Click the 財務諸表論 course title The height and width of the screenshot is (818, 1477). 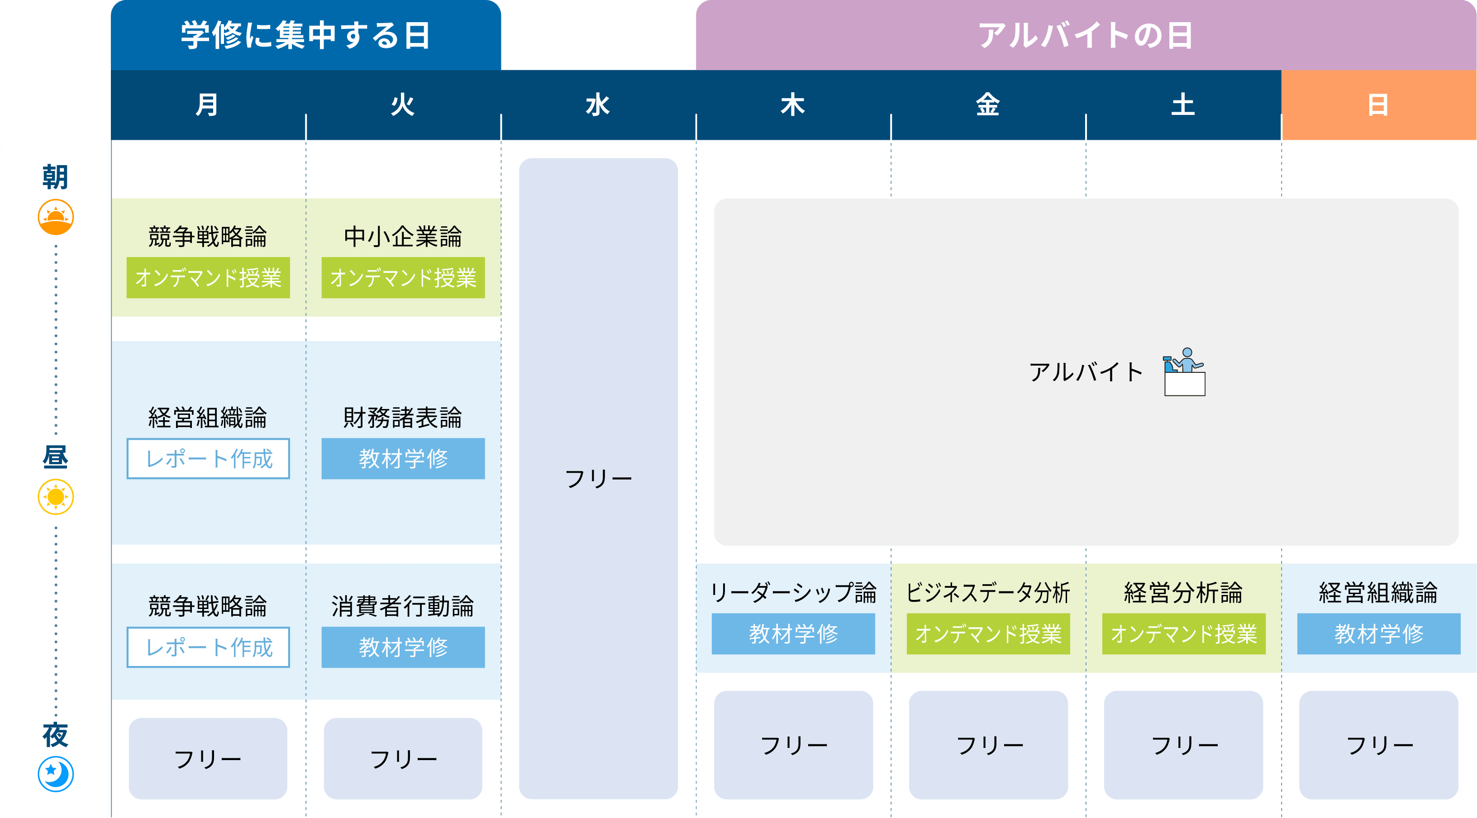coord(403,417)
